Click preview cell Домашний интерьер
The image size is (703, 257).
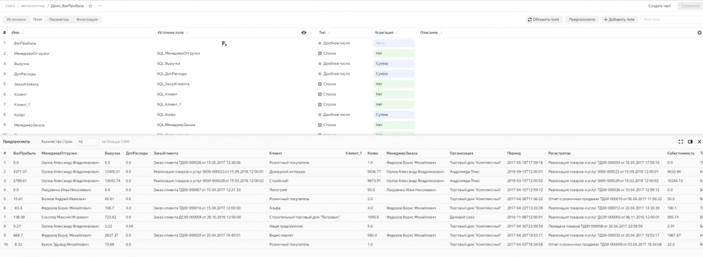pos(287,171)
